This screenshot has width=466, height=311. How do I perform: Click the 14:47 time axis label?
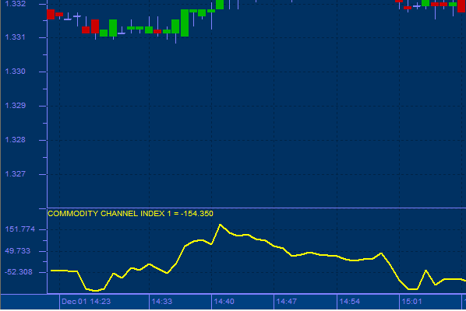pos(286,302)
